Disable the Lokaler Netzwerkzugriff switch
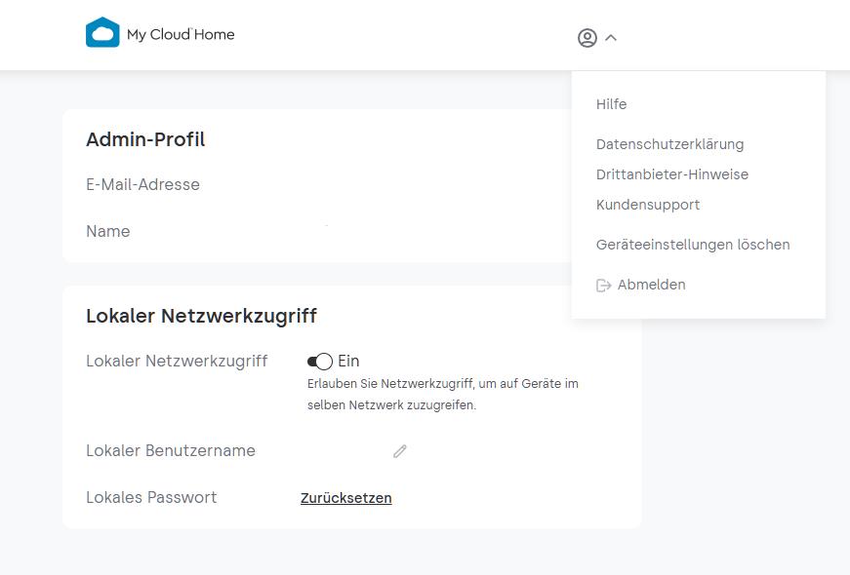This screenshot has width=850, height=575. [319, 362]
